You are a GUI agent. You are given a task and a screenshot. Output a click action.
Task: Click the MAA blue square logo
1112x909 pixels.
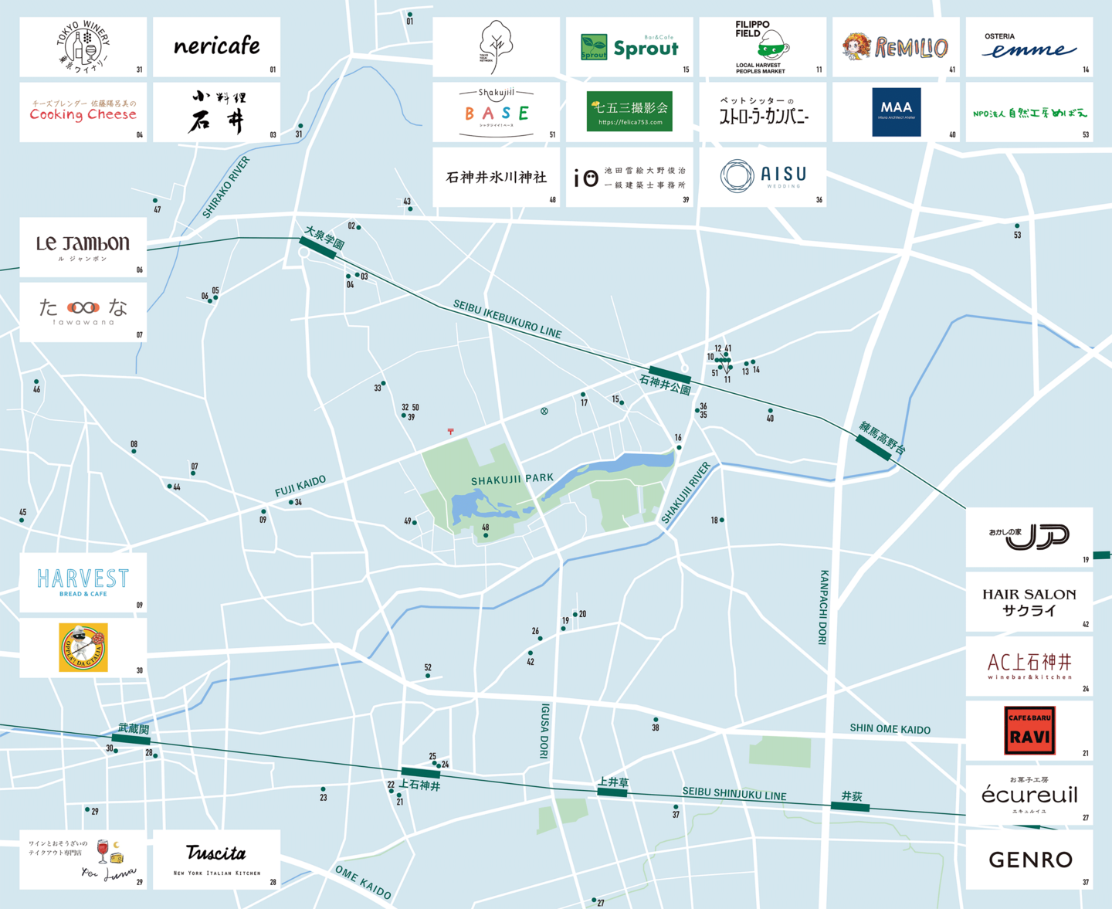896,112
